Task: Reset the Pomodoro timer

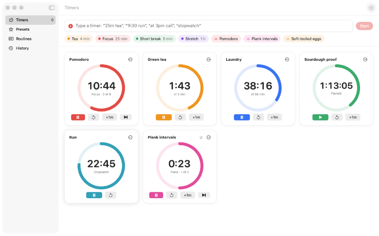Action: 93,118
